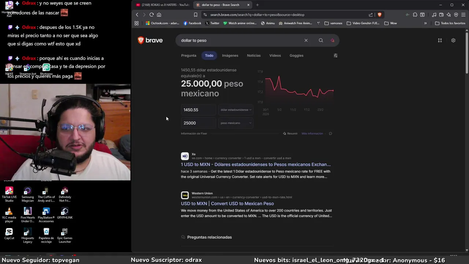Viewport: 469px width, 264px height.
Task: Open the browser hamburger menu
Action: click(464, 15)
